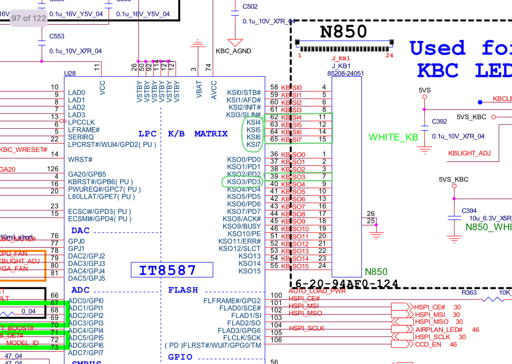512x364 pixels.
Task: Select the green WHITE_KB annotation
Action: point(393,137)
